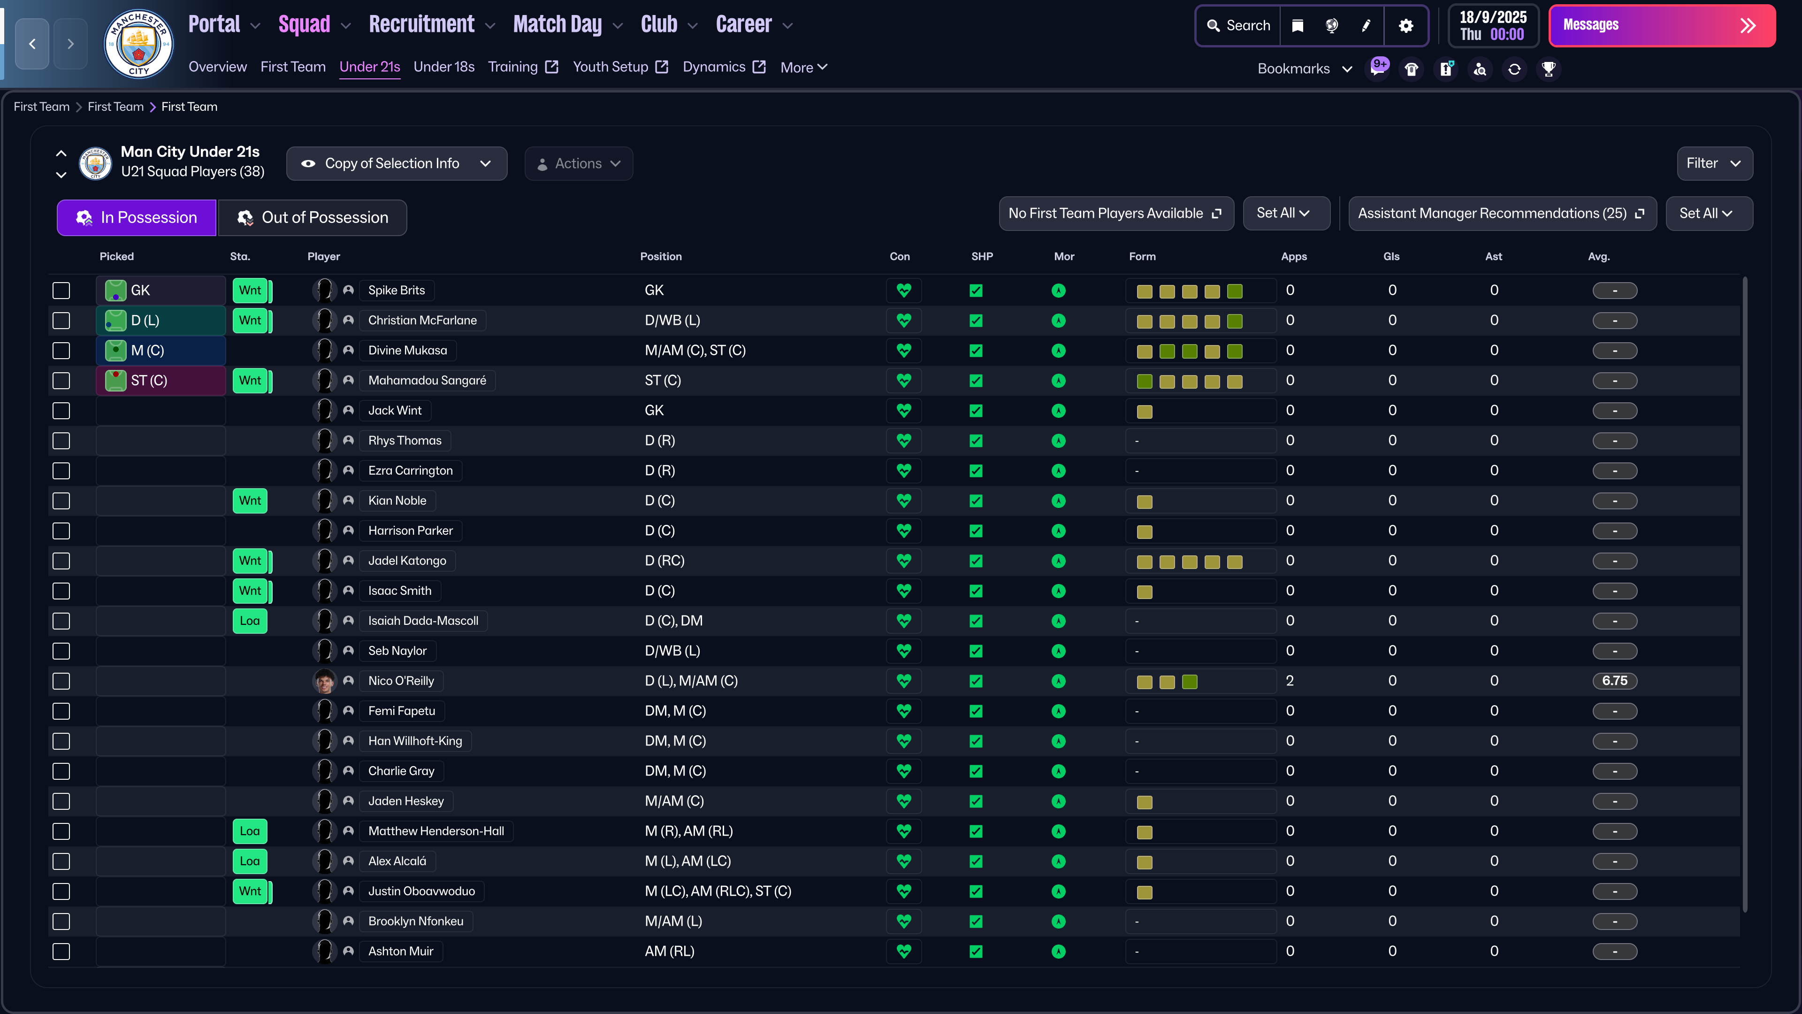
Task: Click the pencil edit icon in top bar
Action: point(1366,26)
